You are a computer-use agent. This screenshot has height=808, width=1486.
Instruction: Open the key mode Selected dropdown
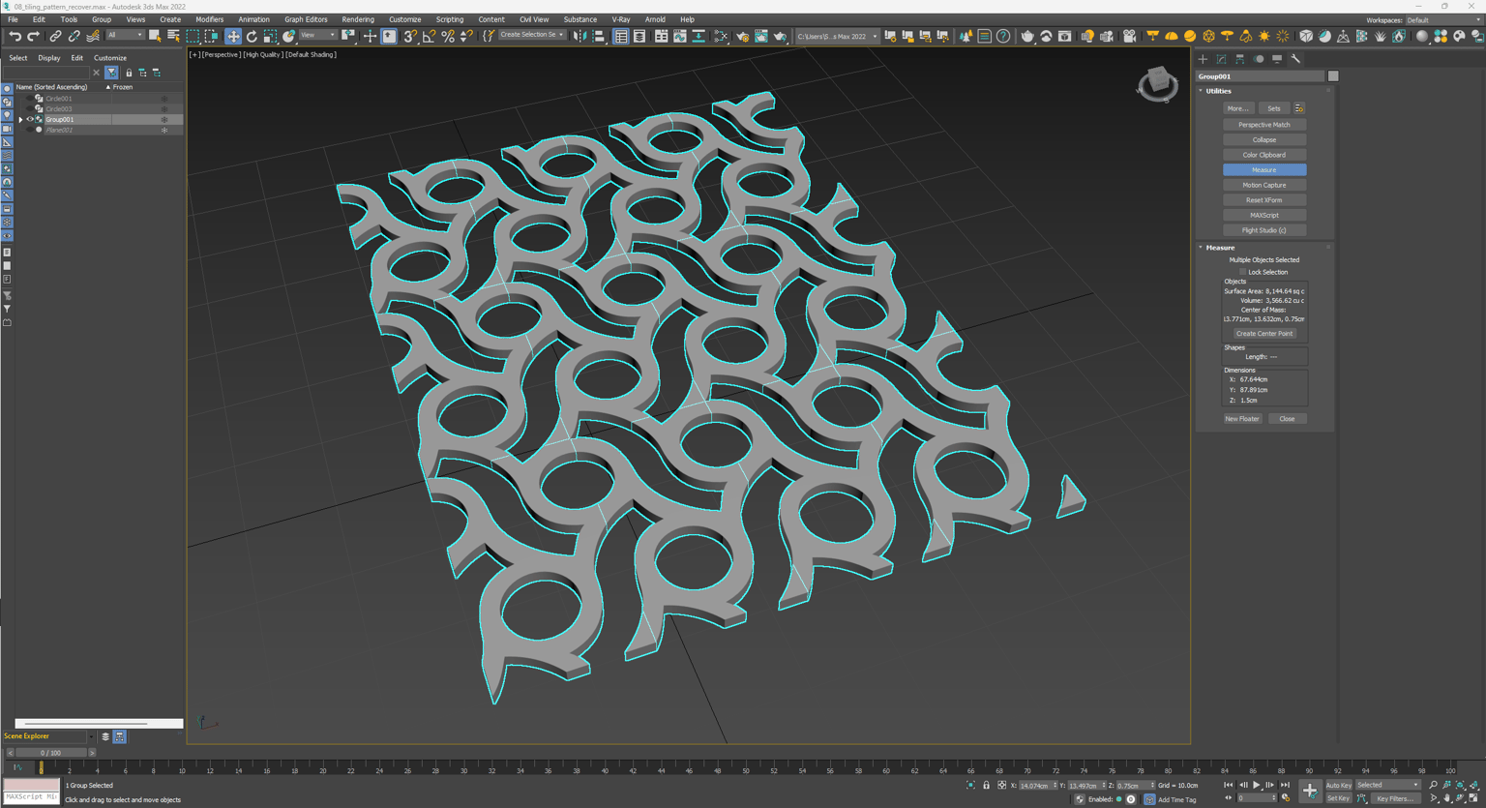click(1387, 785)
